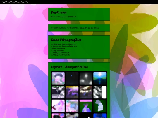This screenshot has height=118, width=158.
Task: Open nearly black thumbnail with blue speck
Action: point(72,78)
